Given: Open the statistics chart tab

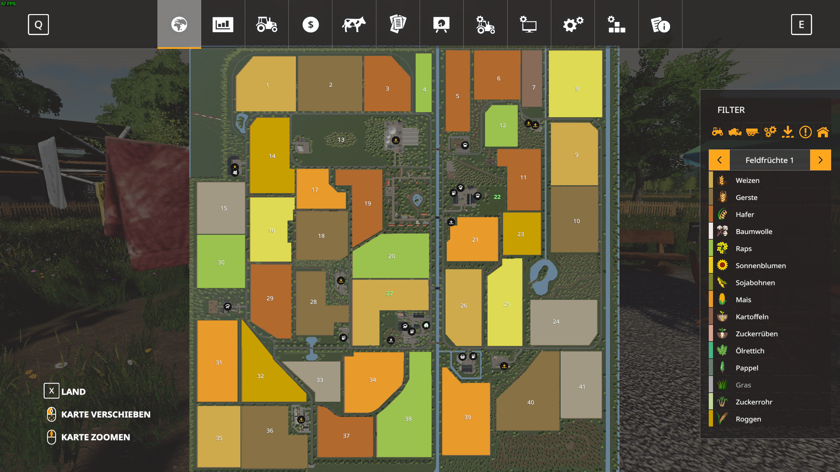Looking at the screenshot, I should [223, 24].
